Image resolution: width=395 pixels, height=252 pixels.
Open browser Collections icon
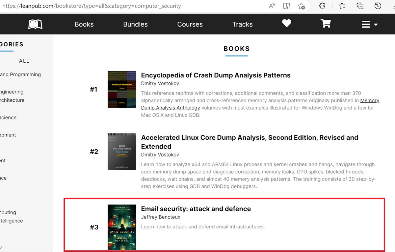pos(360,6)
